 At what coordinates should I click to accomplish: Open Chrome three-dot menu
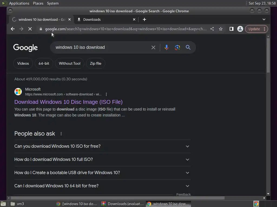tap(265, 29)
